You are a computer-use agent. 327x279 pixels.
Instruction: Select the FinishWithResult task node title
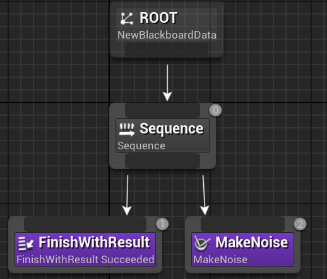point(94,242)
